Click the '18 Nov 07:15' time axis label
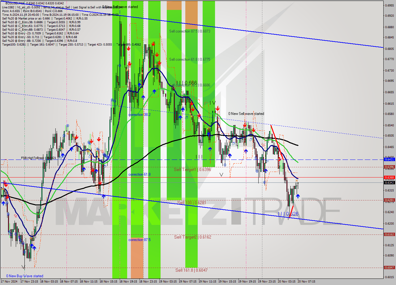The width and height of the screenshot is (396, 285). pyautogui.click(x=69, y=282)
